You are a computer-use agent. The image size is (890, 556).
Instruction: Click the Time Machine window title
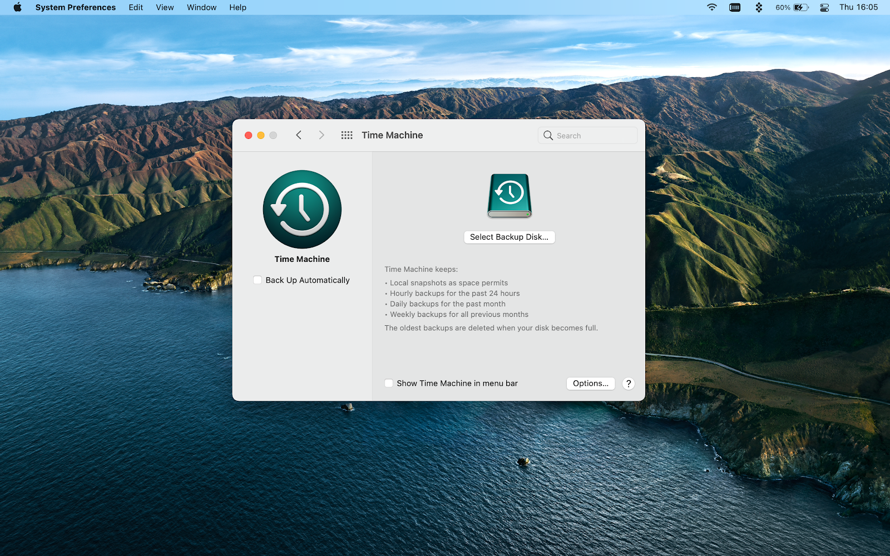pyautogui.click(x=392, y=135)
